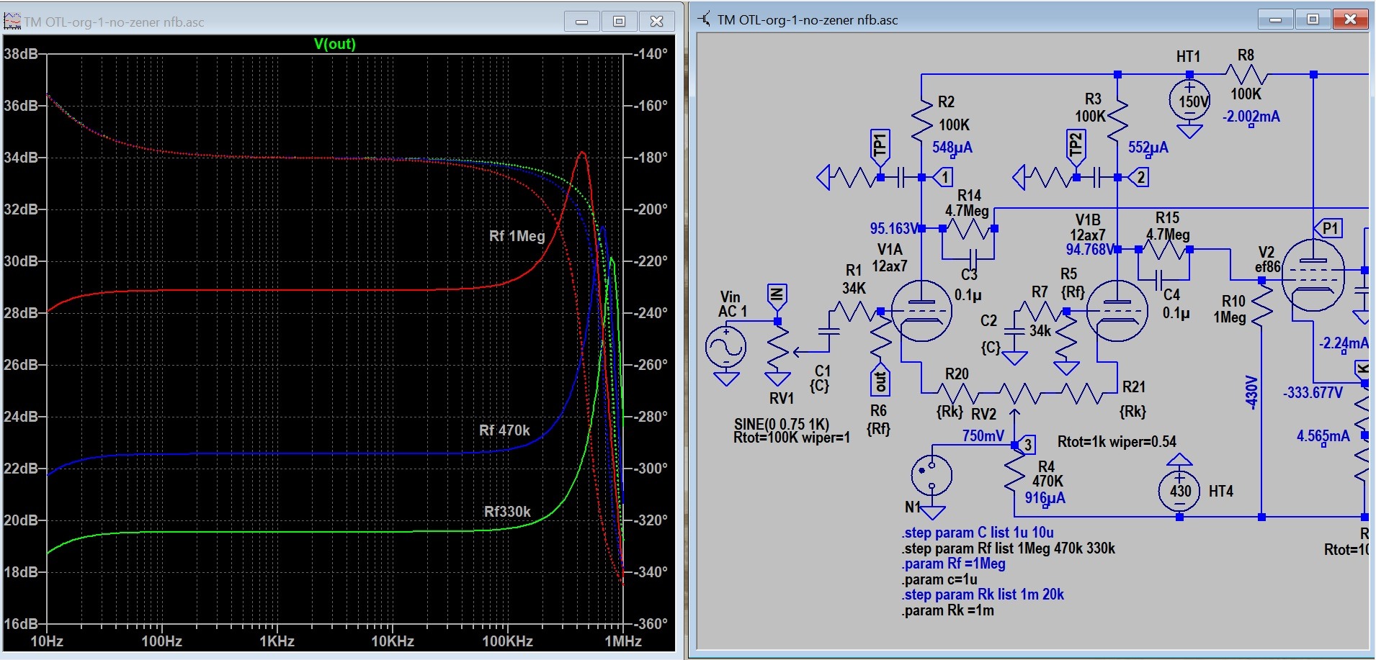Image resolution: width=1376 pixels, height=660 pixels.
Task: Select the 552µA current label
Action: pos(1148,148)
